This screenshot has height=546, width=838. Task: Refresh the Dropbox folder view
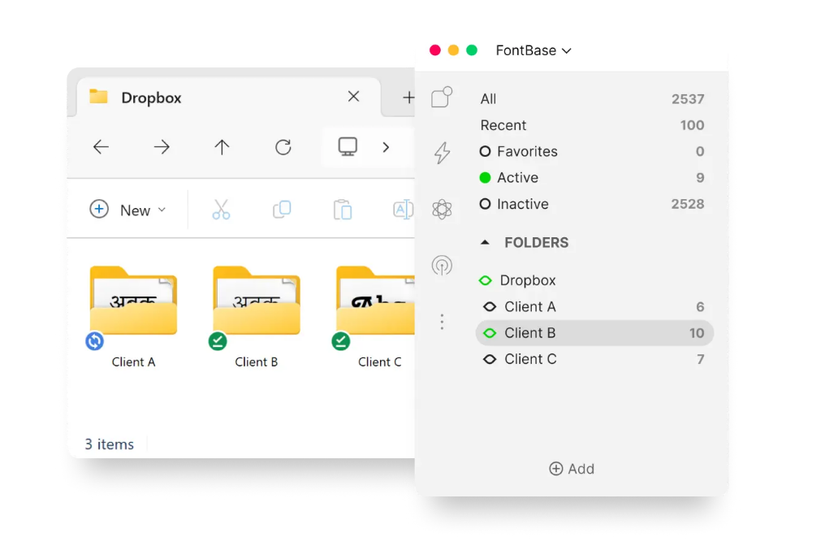283,147
